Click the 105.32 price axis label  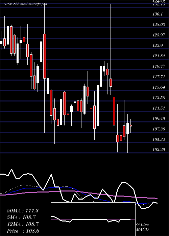[159, 140]
